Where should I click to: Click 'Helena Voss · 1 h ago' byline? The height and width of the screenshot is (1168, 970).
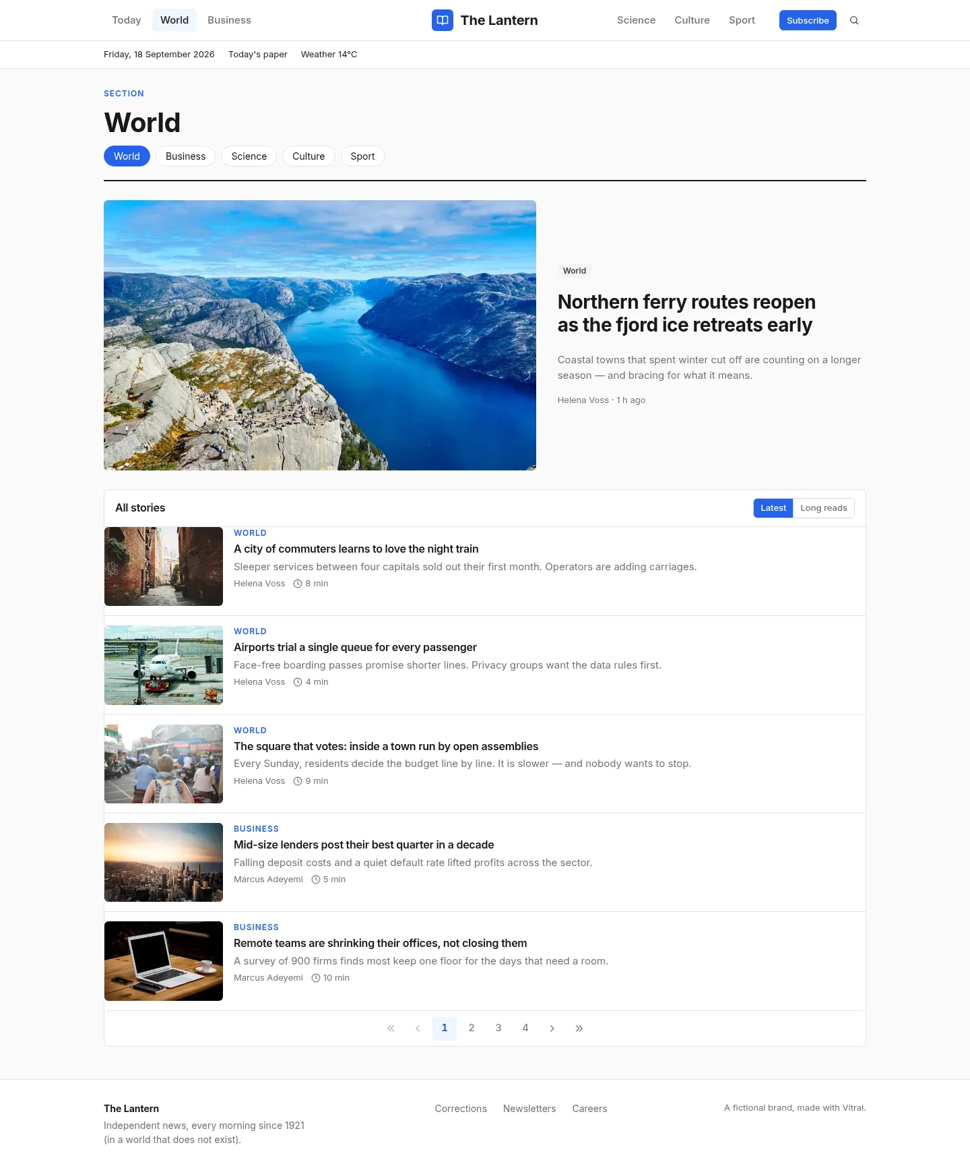(x=602, y=400)
